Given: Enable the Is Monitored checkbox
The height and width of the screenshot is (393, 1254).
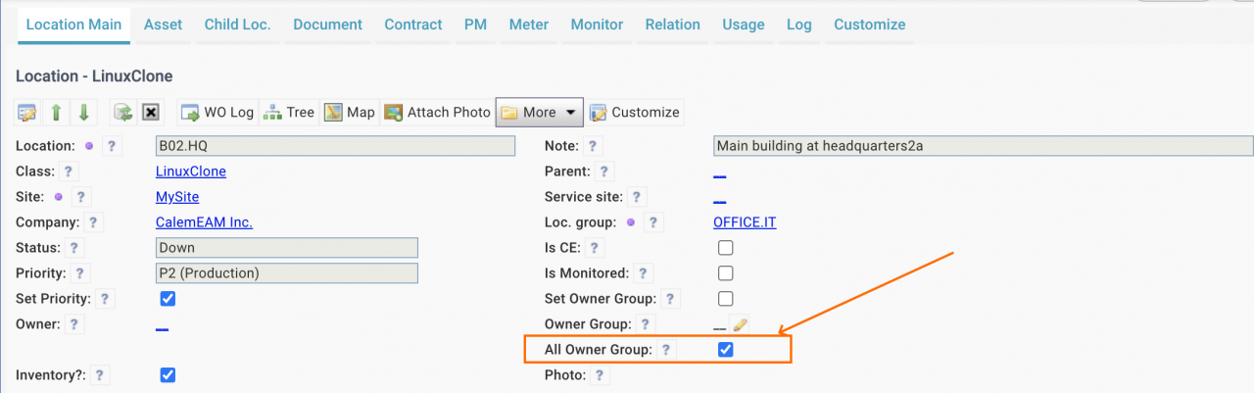Looking at the screenshot, I should (726, 272).
